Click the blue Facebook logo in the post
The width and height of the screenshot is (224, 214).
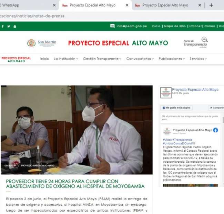tap(215, 130)
